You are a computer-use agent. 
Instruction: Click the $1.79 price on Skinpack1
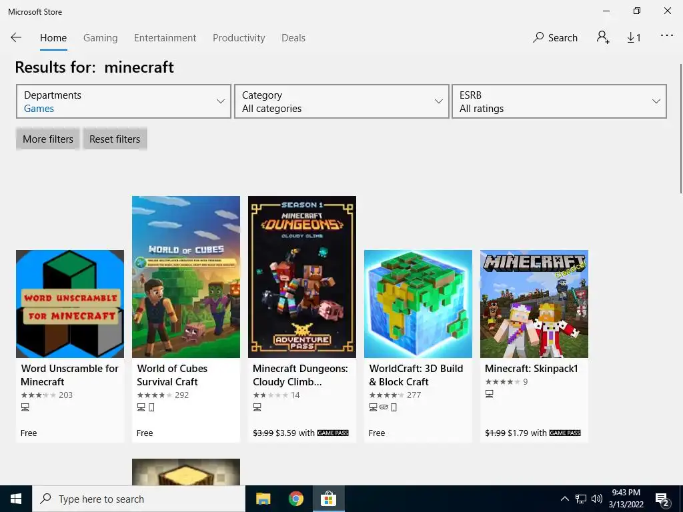coord(518,433)
